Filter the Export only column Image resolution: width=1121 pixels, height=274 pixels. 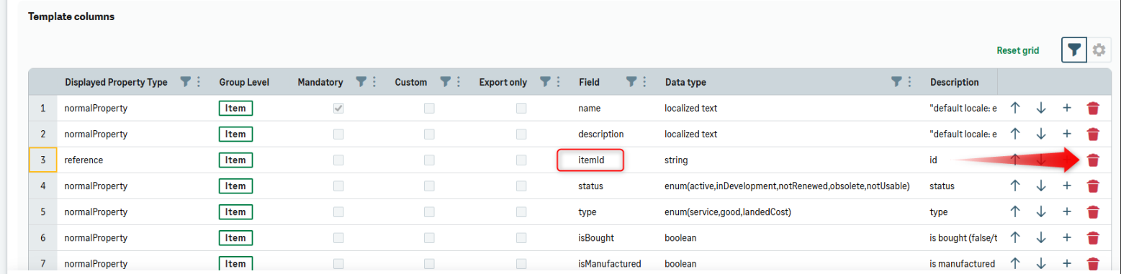click(545, 82)
